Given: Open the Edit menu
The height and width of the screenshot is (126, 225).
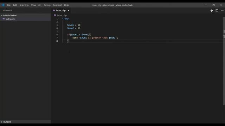Looking at the screenshot, I should 15,5.
